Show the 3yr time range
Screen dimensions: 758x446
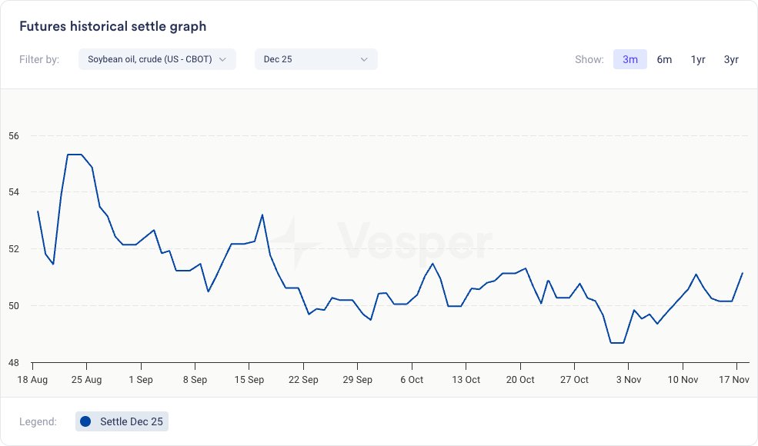pos(731,59)
